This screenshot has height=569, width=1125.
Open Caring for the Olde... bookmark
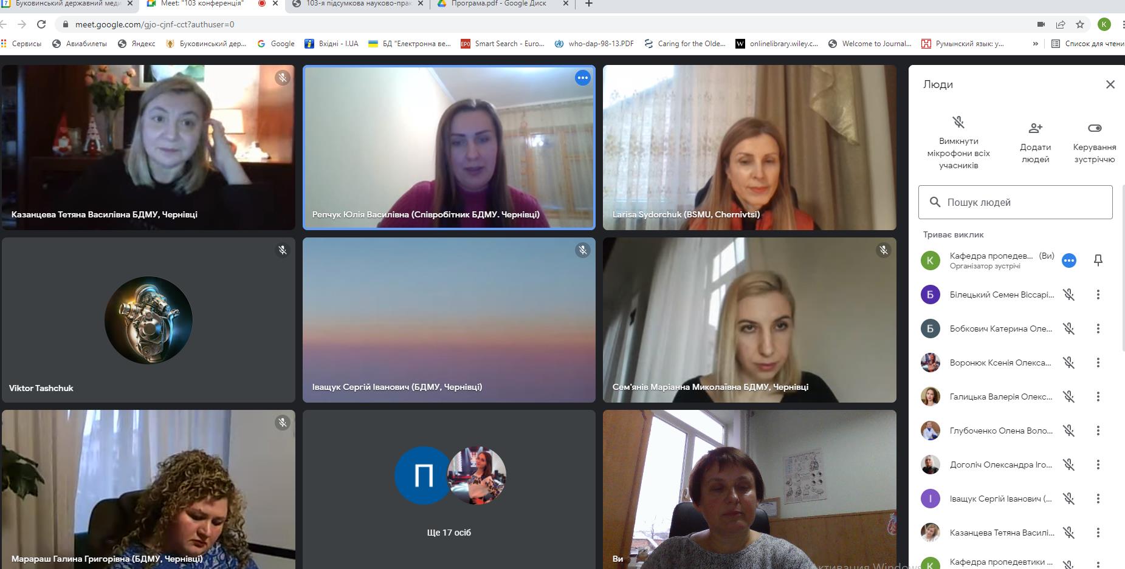685,44
